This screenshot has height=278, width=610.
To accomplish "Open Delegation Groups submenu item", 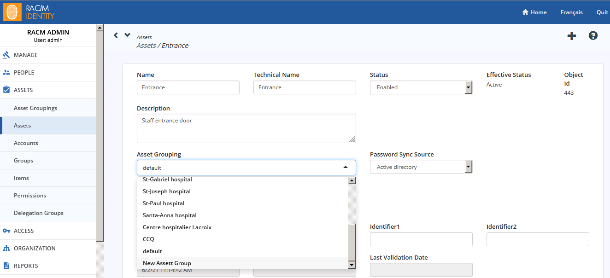I will [48, 213].
